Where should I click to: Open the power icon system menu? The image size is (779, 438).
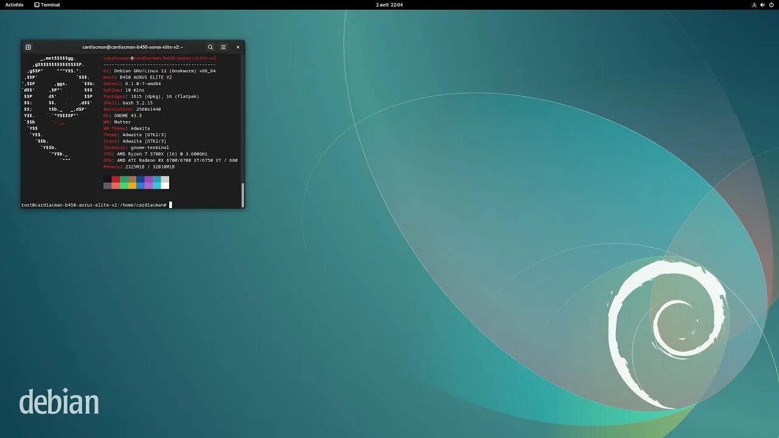coord(772,5)
